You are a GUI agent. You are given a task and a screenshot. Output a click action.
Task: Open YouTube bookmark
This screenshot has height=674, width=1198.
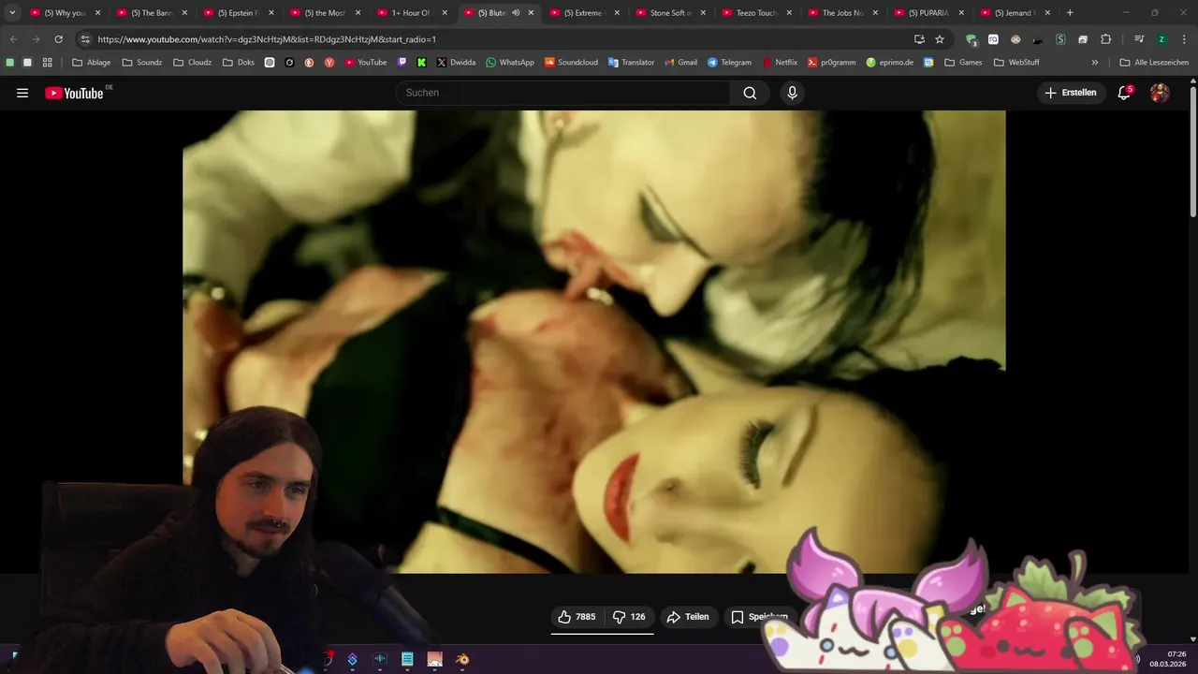pyautogui.click(x=365, y=63)
